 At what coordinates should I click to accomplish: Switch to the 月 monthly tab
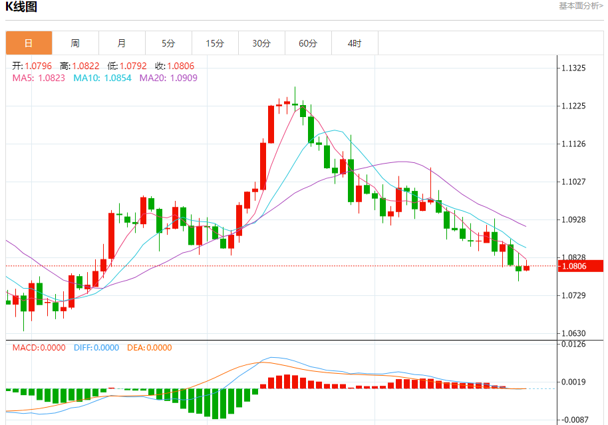[x=122, y=43]
